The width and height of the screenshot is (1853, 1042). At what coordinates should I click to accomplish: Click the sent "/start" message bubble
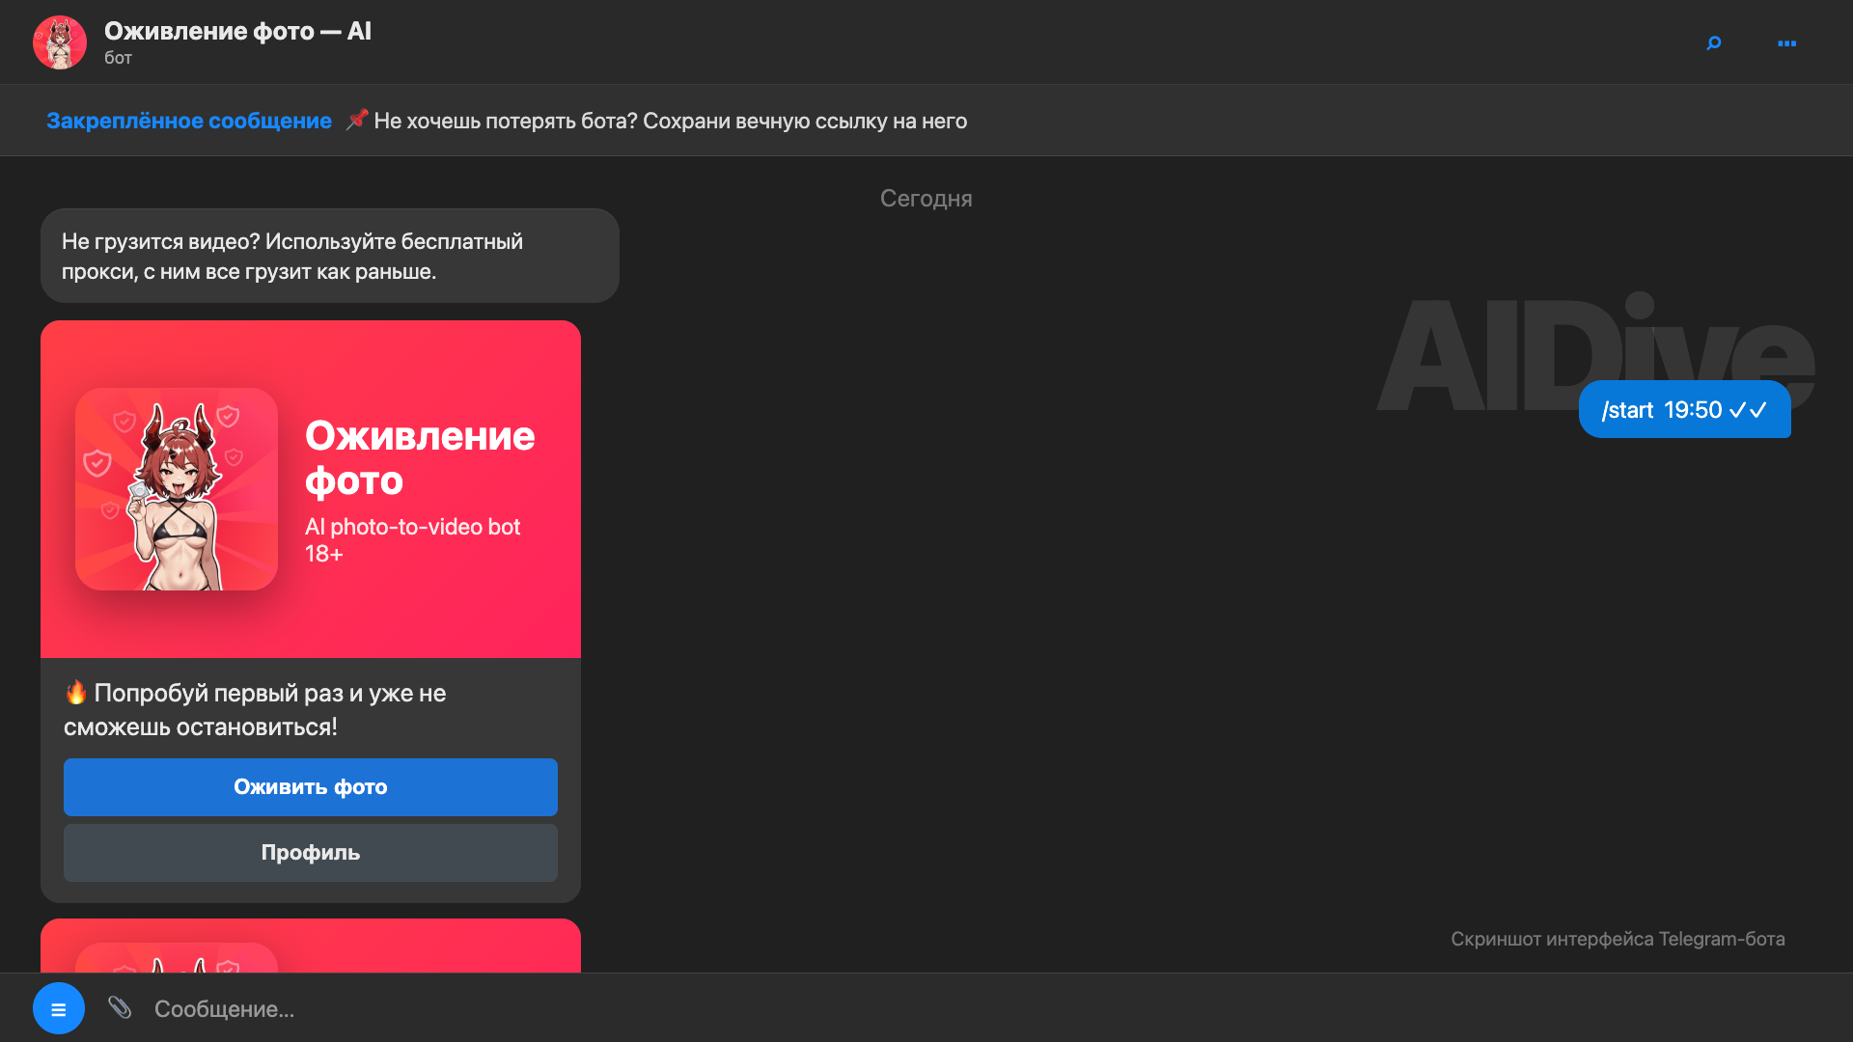(1685, 410)
